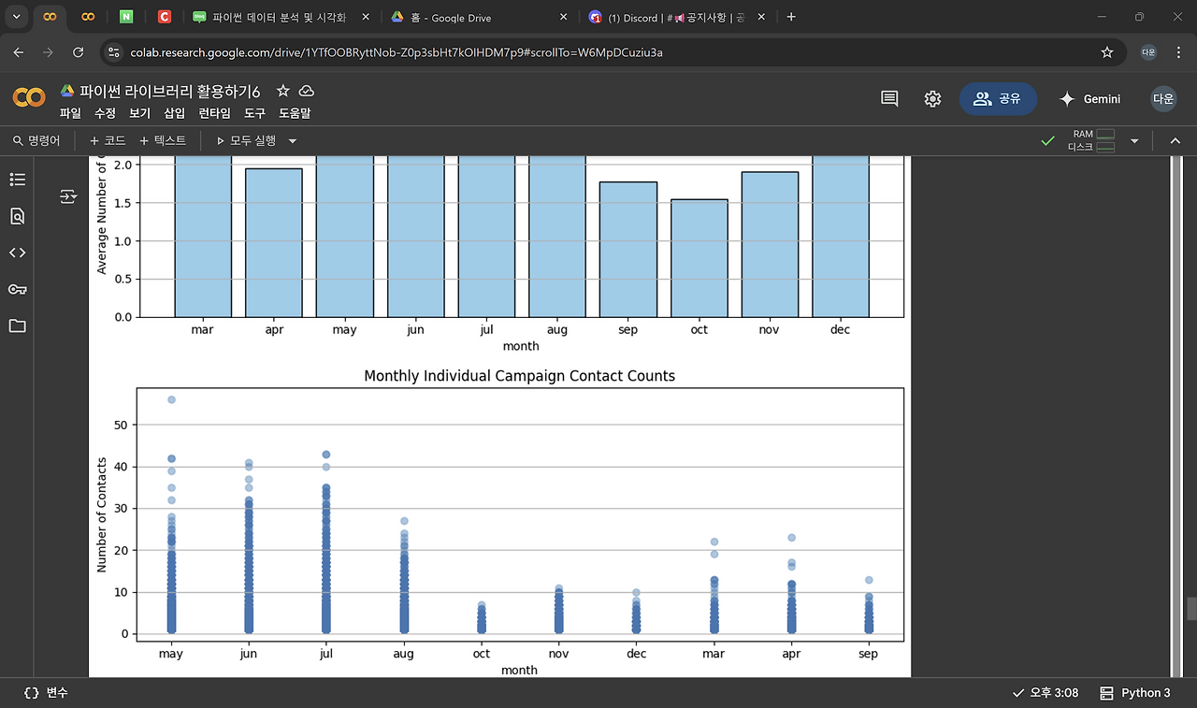Open the table of contents sidebar icon
This screenshot has height=708, width=1197.
(17, 180)
